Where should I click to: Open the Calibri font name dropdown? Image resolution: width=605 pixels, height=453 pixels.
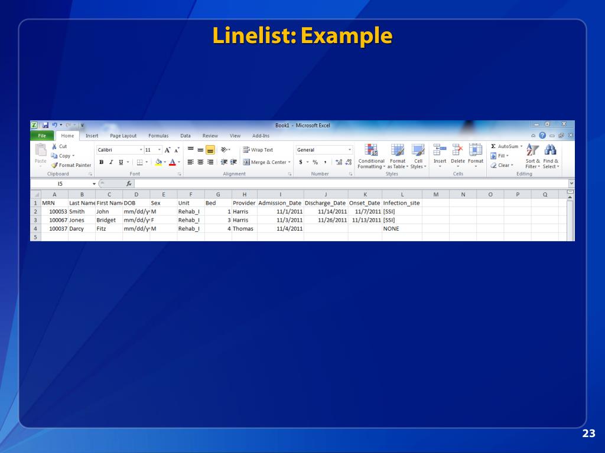(141, 150)
